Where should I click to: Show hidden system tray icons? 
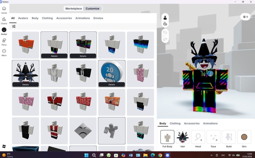coord(212,155)
